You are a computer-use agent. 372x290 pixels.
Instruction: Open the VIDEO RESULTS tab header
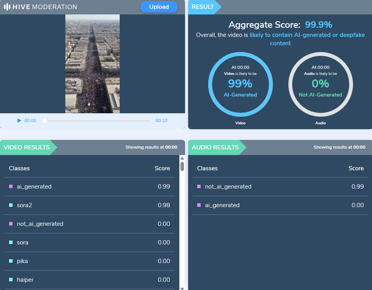pos(27,147)
